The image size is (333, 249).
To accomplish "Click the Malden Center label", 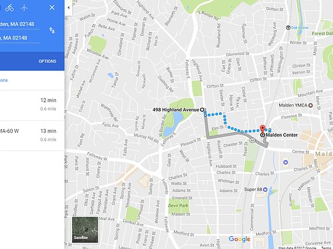I will pos(282,135).
